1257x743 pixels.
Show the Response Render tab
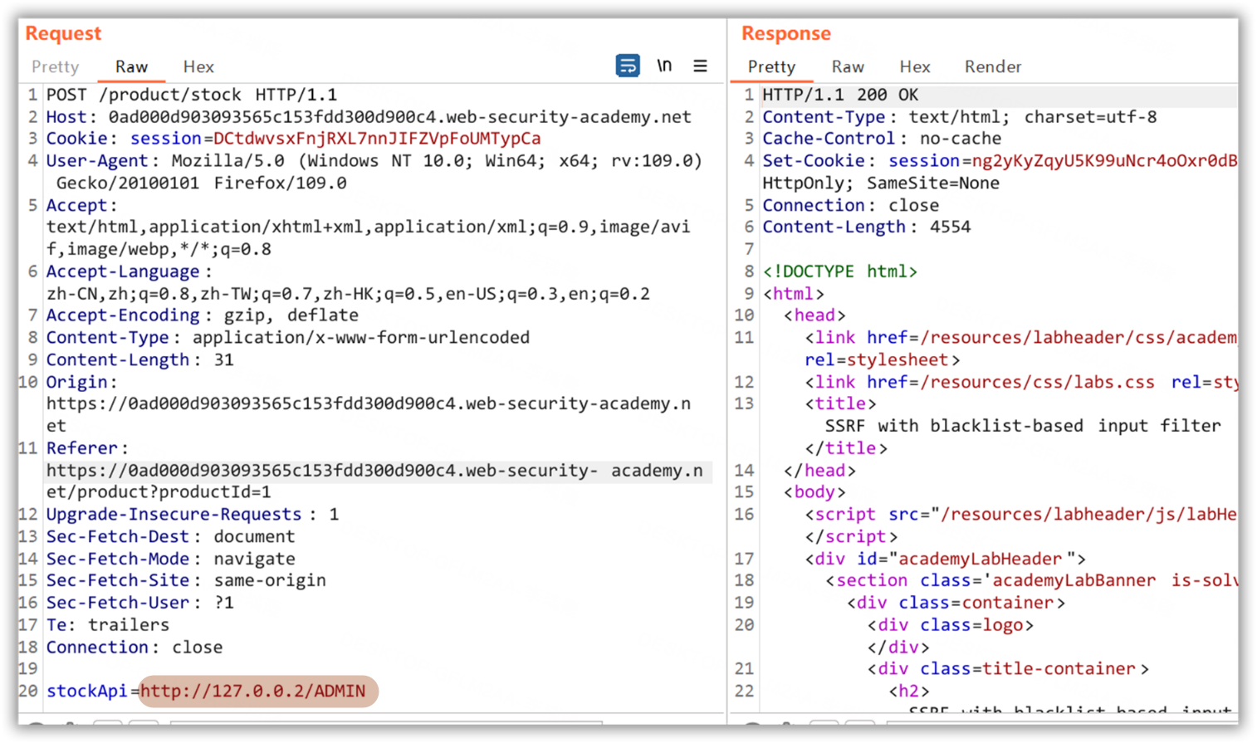click(x=992, y=66)
